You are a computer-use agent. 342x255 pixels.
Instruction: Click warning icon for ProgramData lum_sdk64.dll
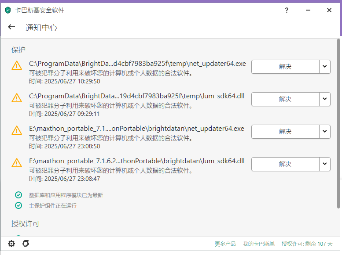tap(17, 98)
